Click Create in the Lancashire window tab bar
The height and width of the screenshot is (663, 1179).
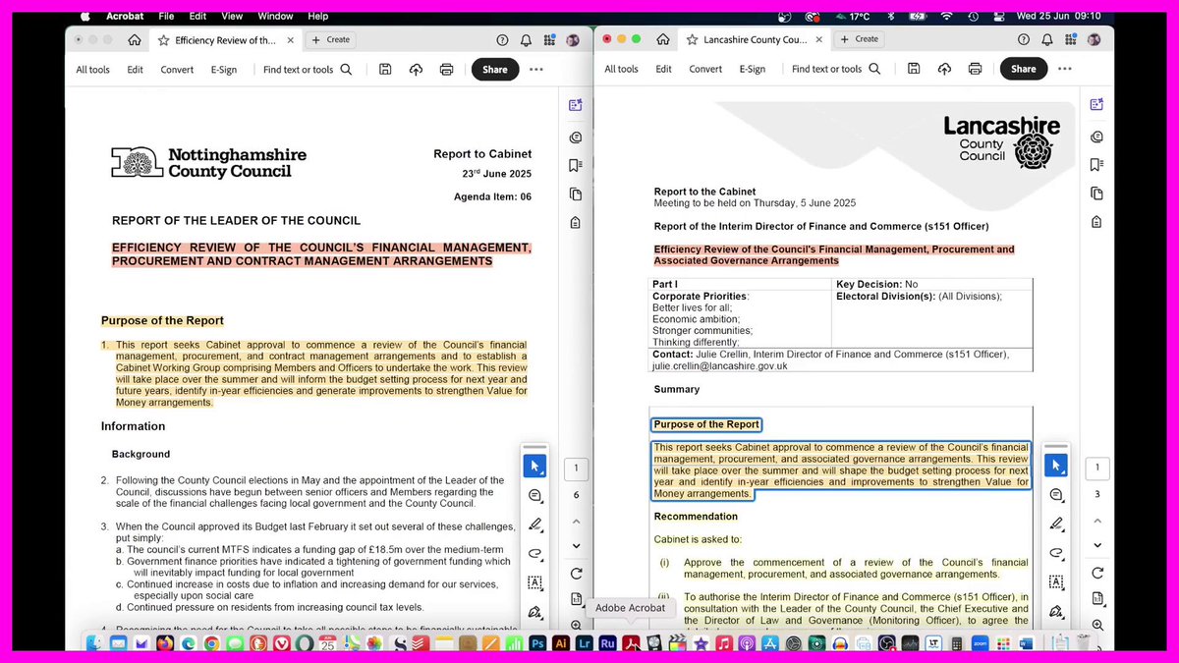[859, 39]
